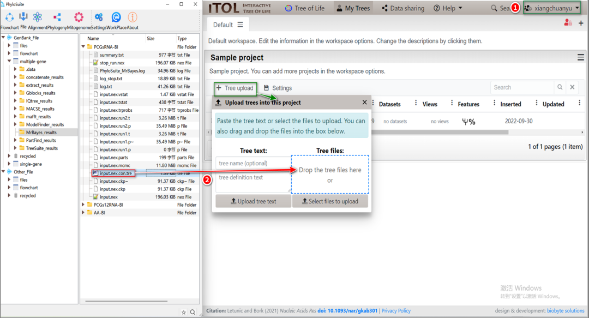Collapse the multiple-gene tree node
The image size is (589, 318).
9,61
